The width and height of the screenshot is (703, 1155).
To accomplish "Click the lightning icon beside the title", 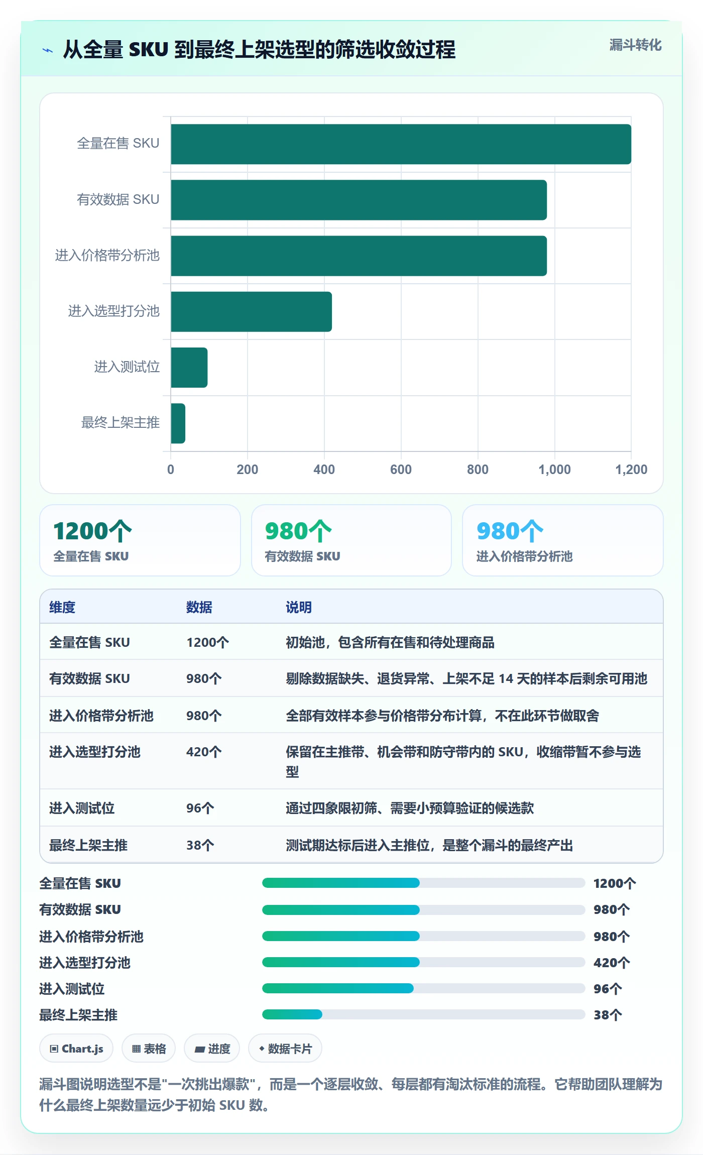I will pyautogui.click(x=48, y=50).
